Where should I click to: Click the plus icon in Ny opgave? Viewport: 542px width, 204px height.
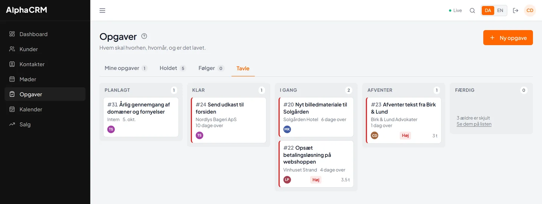[492, 38]
